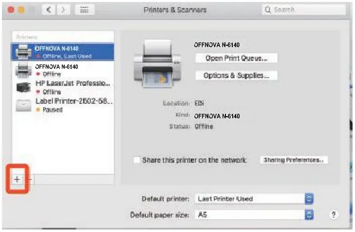Enable Share this printer on the network
This screenshot has width=355, height=232.
pos(137,160)
